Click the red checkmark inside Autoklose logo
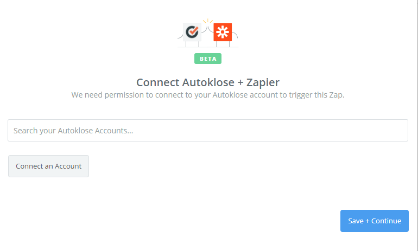The image size is (418, 251). (193, 30)
